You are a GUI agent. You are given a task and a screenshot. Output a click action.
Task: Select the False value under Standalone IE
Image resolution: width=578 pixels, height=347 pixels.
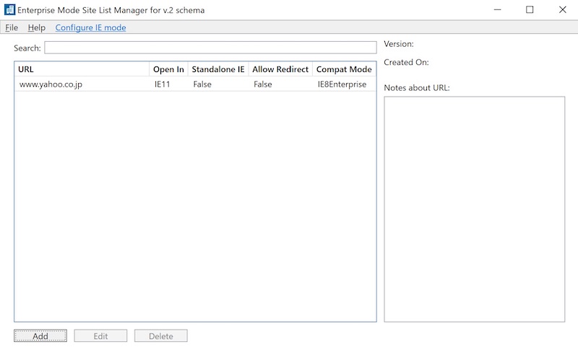[x=202, y=84]
